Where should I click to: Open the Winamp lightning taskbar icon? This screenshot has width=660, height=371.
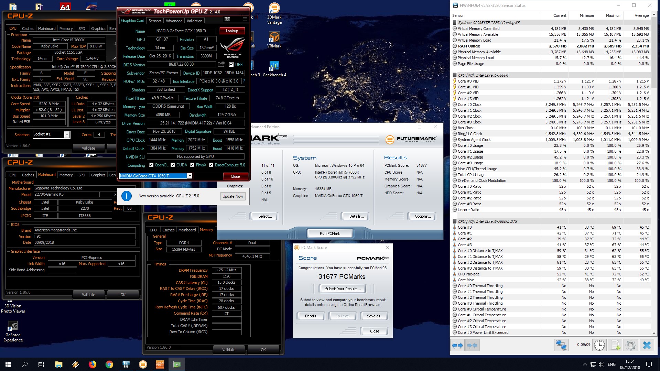(x=76, y=364)
